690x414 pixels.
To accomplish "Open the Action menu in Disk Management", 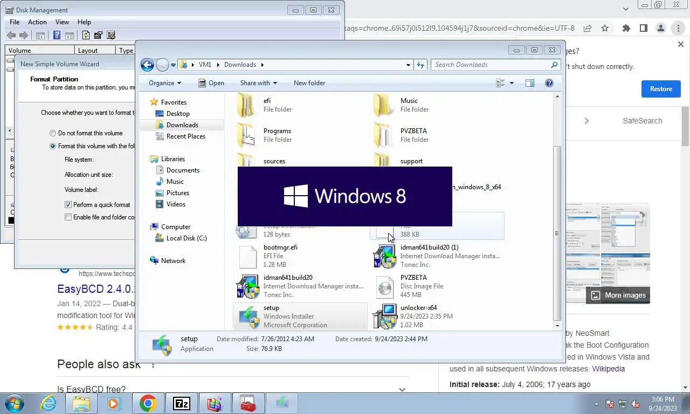I will pos(37,22).
